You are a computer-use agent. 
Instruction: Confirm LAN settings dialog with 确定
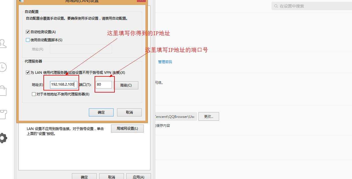(101, 112)
